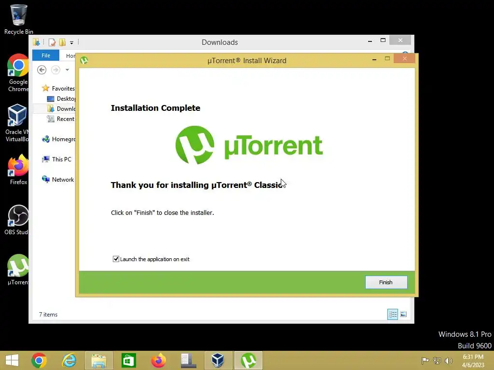Select Network in navigation pane

point(58,179)
